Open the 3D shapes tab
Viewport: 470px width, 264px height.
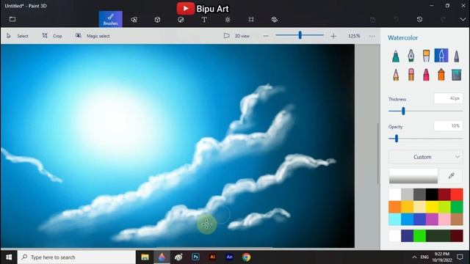[x=157, y=20]
